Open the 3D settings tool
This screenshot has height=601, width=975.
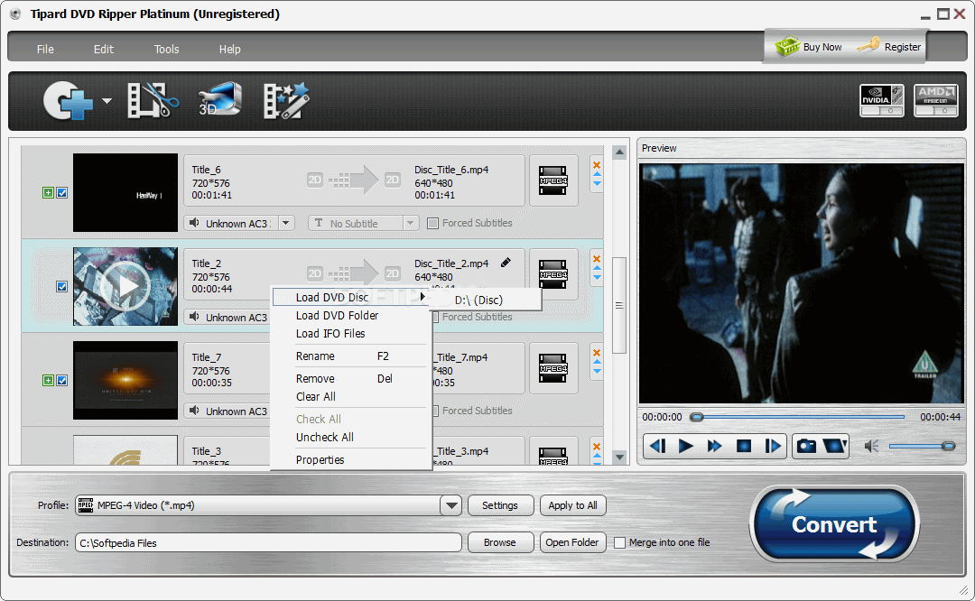point(219,99)
